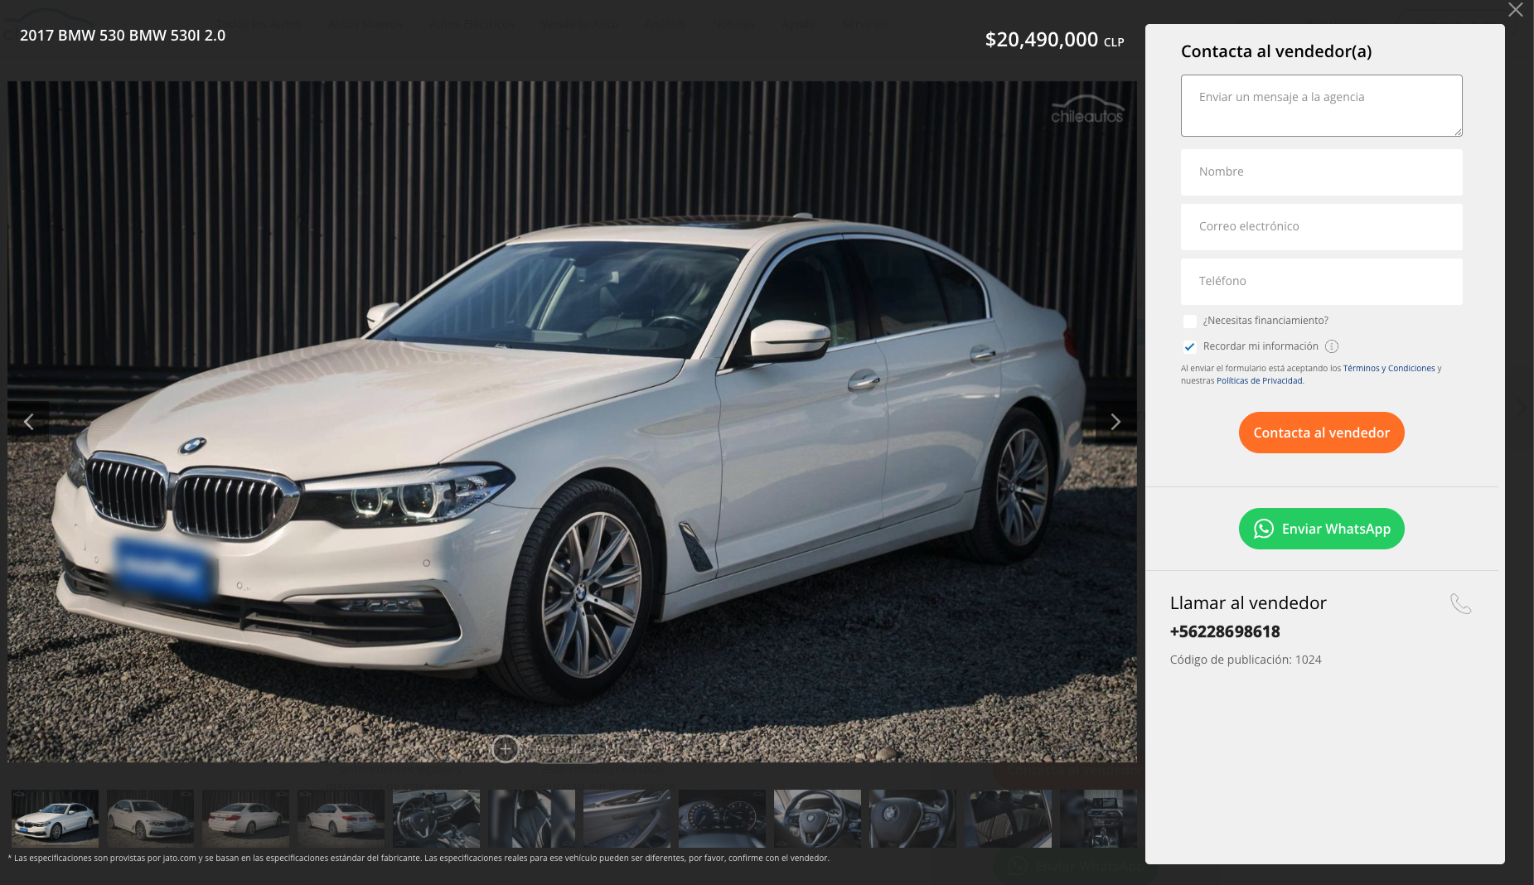Viewport: 1534px width, 885px height.
Task: Click the zoom-in plus icon on photo
Action: 505,748
